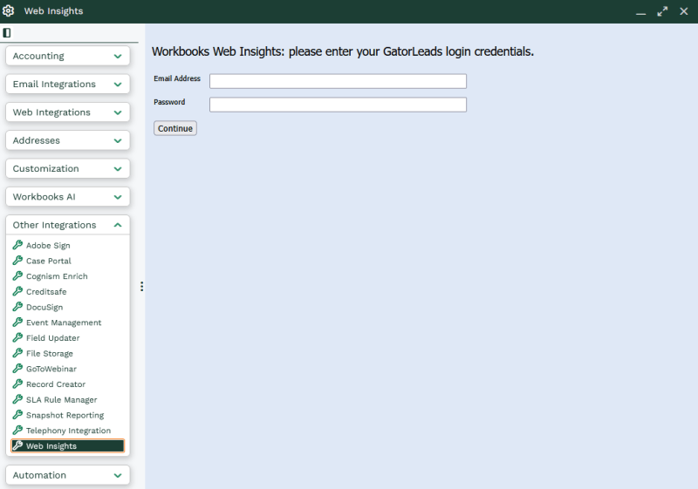The image size is (698, 489).
Task: Click the panel splitter three-dot handle
Action: click(x=141, y=286)
